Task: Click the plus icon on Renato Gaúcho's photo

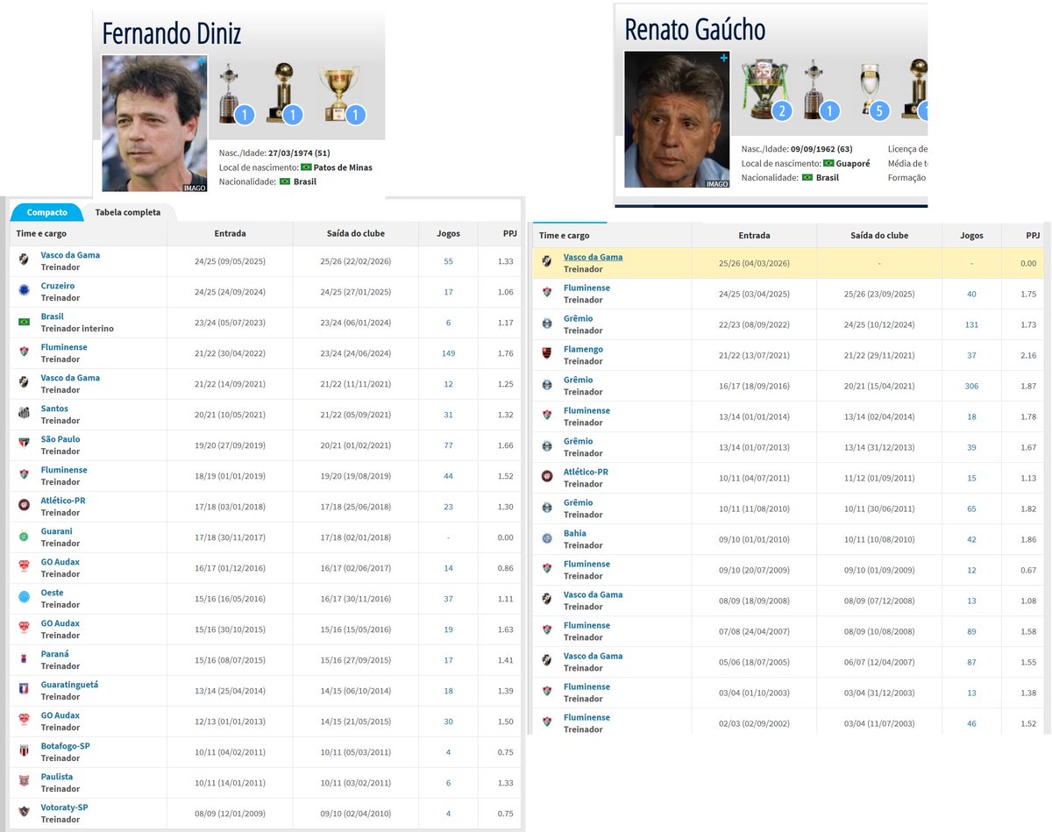Action: pos(723,58)
